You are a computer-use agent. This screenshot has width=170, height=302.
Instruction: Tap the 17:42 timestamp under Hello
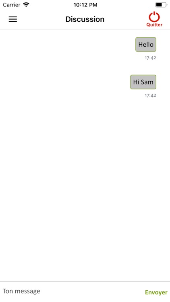tap(150, 58)
